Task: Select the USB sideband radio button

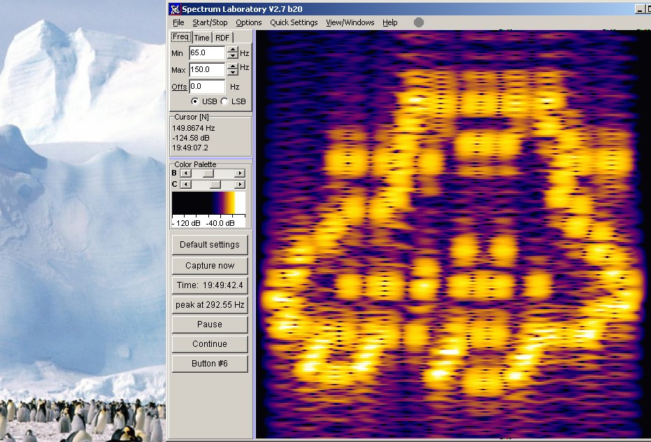Action: 194,101
